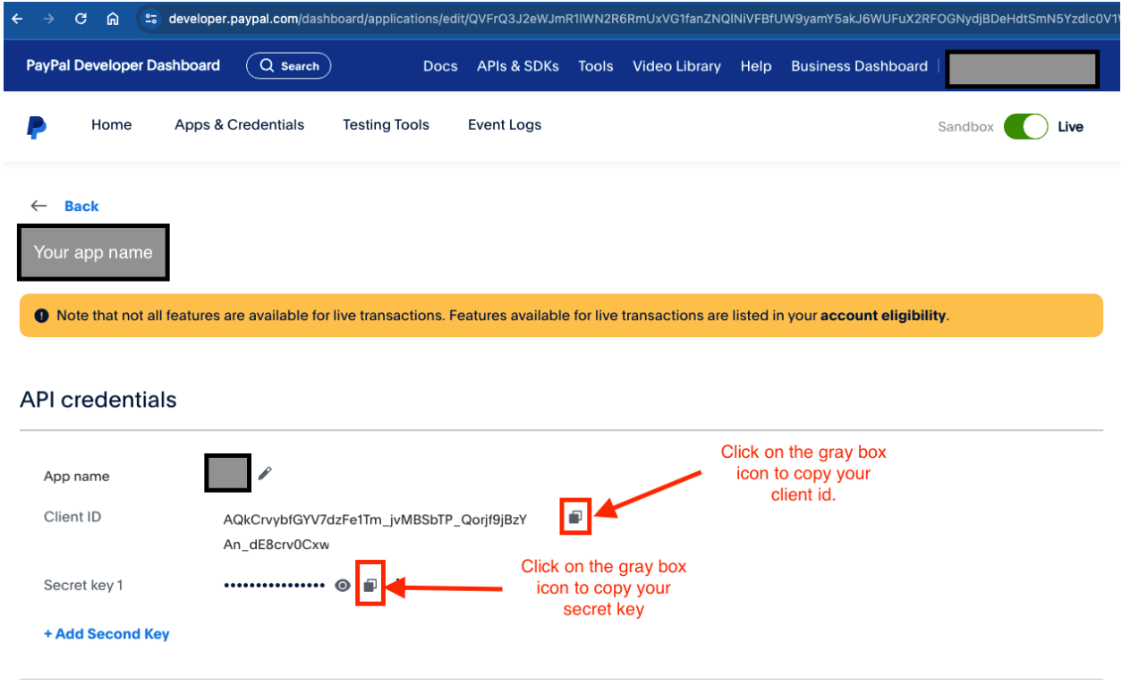This screenshot has width=1122, height=685.
Task: Click the Secret key 1 label
Action: click(83, 586)
